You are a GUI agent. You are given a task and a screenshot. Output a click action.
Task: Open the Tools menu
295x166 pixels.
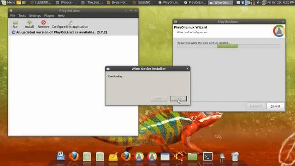[x=22, y=16]
